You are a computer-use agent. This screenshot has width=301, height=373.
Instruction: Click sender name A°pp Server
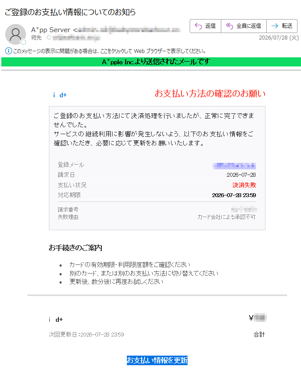(51, 30)
